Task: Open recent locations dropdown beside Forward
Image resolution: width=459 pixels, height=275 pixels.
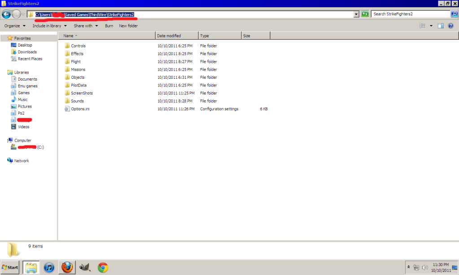Action: [x=23, y=14]
